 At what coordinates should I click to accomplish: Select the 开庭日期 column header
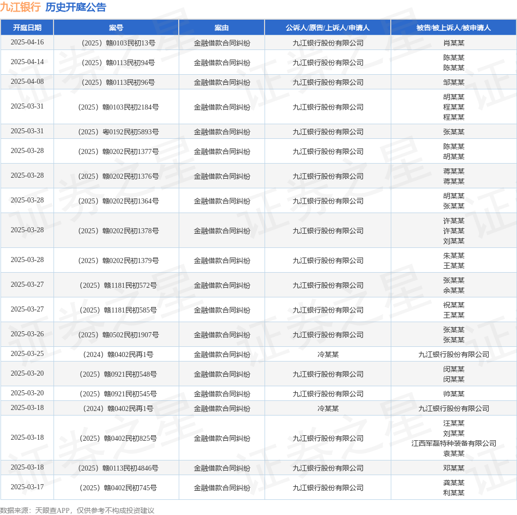click(27, 28)
